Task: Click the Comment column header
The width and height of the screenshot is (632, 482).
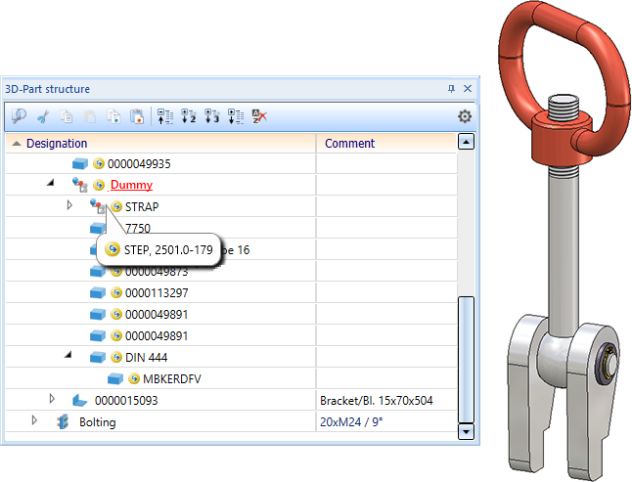Action: click(x=350, y=143)
